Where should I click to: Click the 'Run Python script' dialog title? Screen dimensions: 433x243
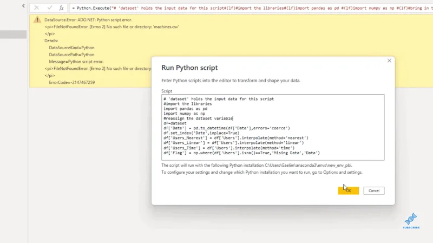(x=189, y=68)
